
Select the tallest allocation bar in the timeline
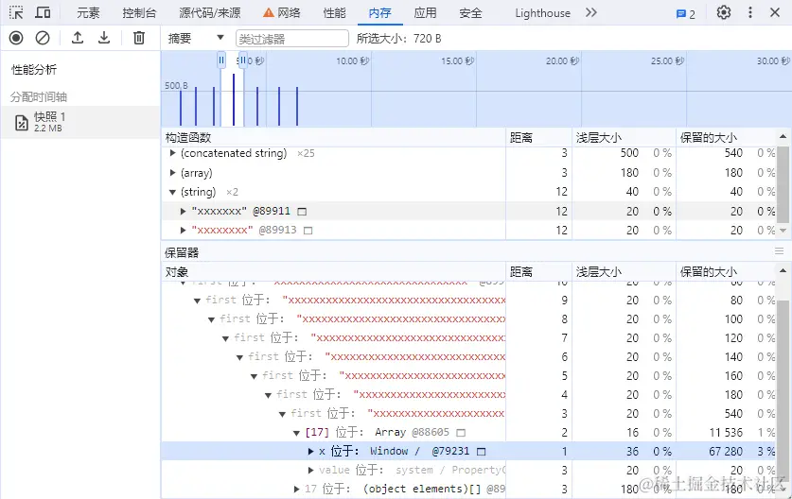234,99
